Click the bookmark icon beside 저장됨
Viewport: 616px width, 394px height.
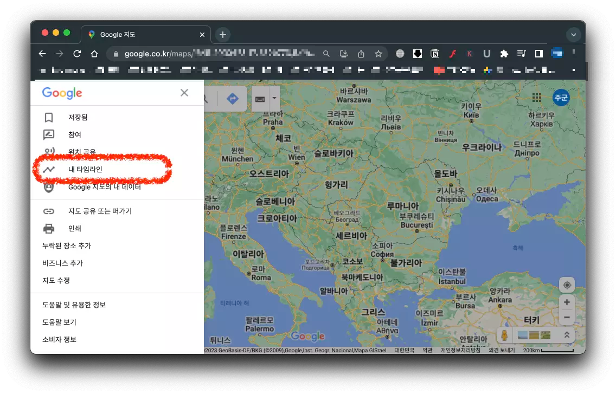49,118
